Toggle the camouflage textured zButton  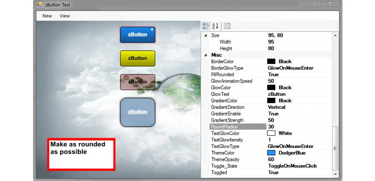point(138,82)
